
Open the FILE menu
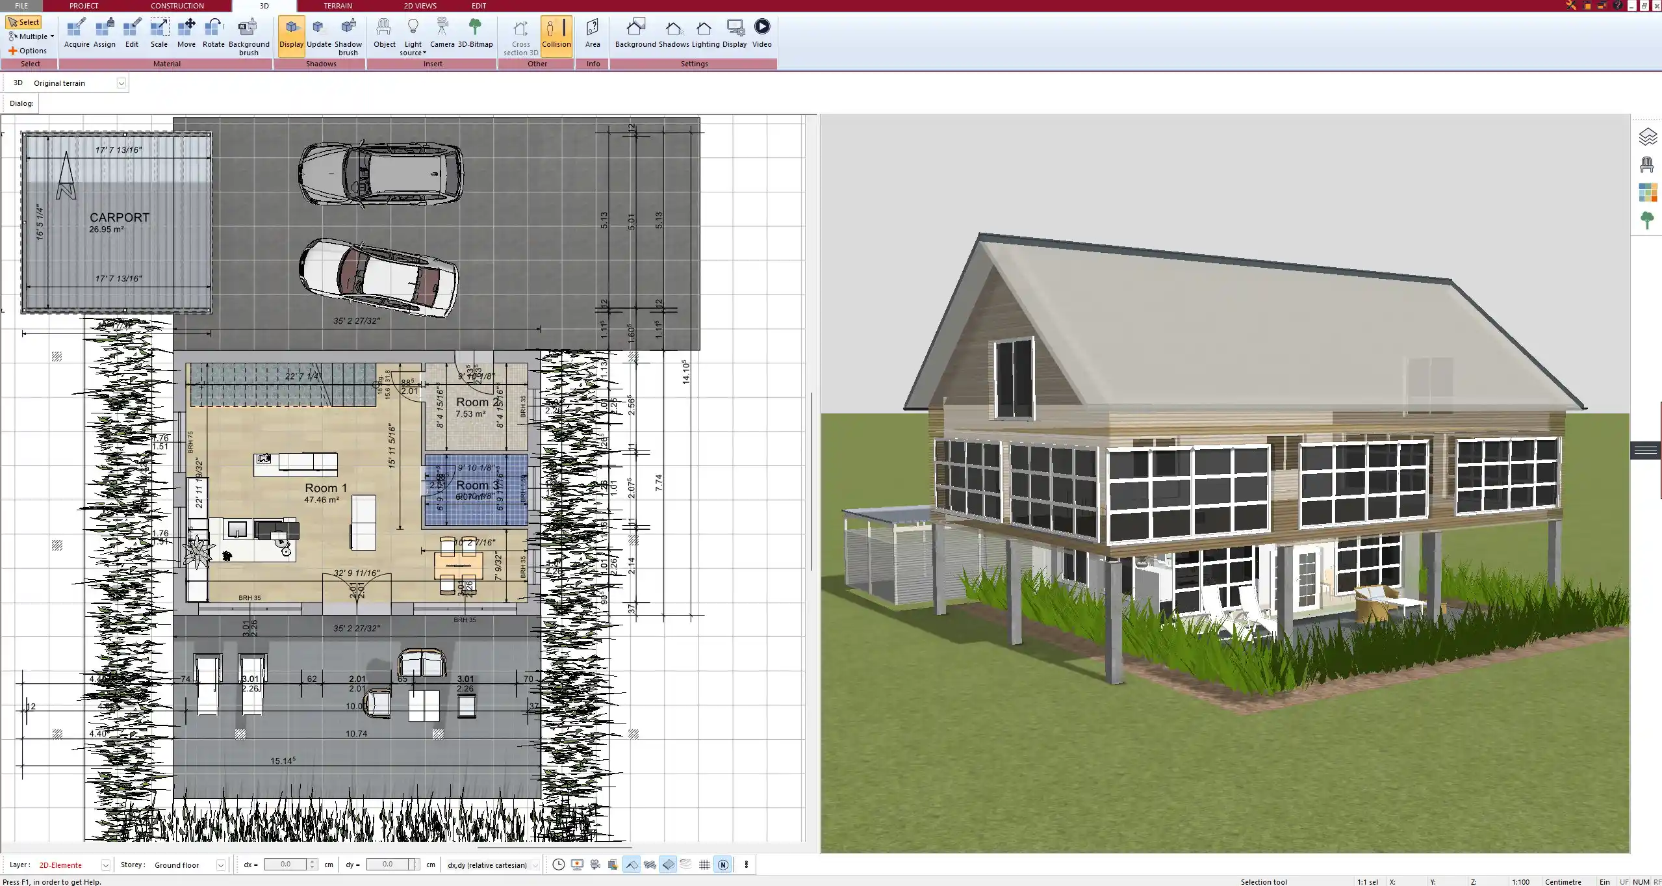coord(21,6)
